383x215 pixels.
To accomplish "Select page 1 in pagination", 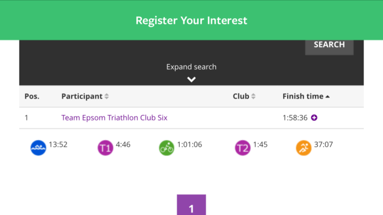I will tap(192, 206).
